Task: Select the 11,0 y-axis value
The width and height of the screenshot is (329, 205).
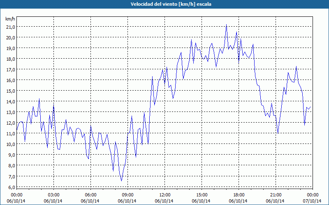Action: 10,134
